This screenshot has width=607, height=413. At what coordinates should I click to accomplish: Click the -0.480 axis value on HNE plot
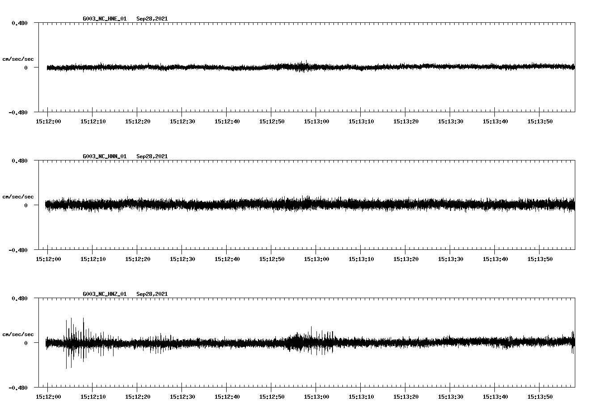(x=18, y=113)
